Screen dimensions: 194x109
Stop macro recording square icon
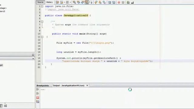(x=123, y=2)
